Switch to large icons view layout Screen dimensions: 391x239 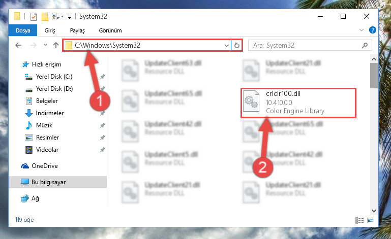(371, 220)
